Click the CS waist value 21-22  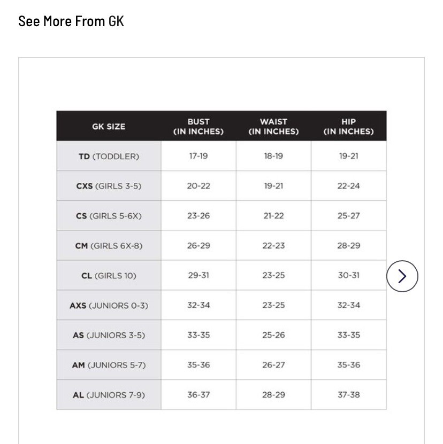click(x=273, y=216)
